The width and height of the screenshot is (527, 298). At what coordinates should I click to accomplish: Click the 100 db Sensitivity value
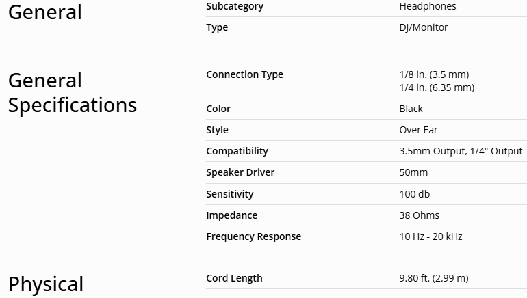415,194
